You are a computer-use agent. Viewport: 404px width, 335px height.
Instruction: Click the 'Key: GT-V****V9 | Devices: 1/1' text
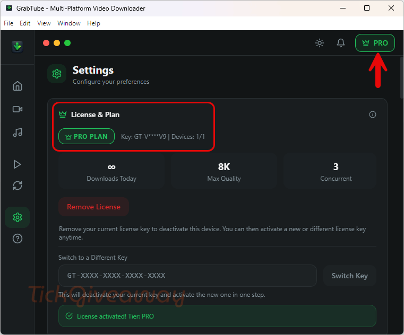(163, 137)
